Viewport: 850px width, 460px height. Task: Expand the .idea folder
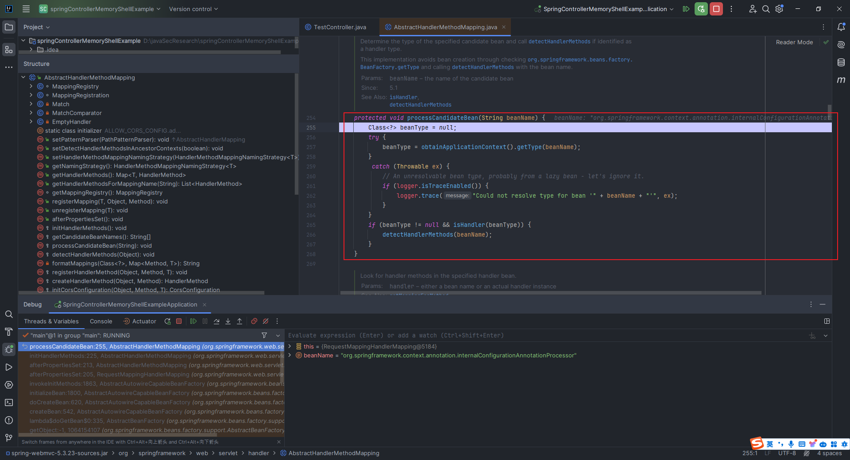click(x=31, y=50)
